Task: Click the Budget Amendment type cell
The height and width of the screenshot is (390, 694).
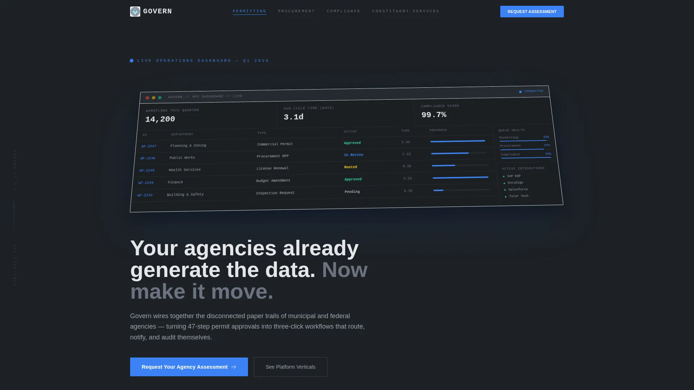Action: pos(273,181)
